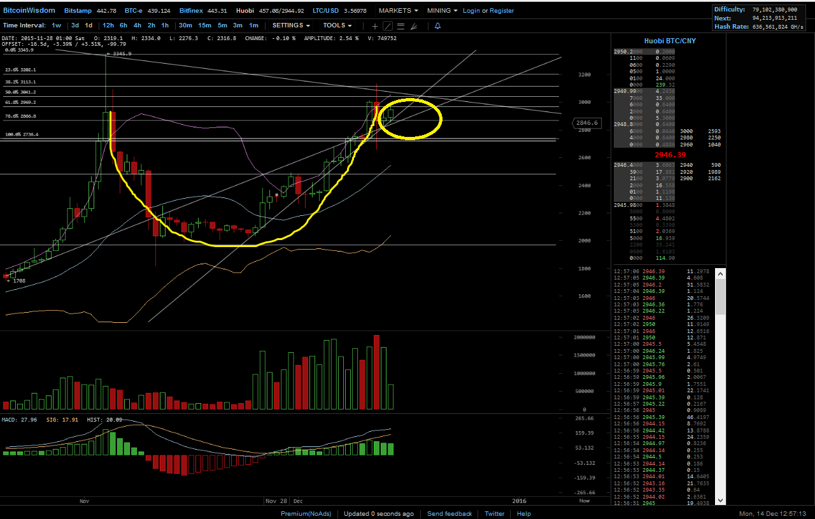Select the trend line drawing tool

(x=388, y=26)
